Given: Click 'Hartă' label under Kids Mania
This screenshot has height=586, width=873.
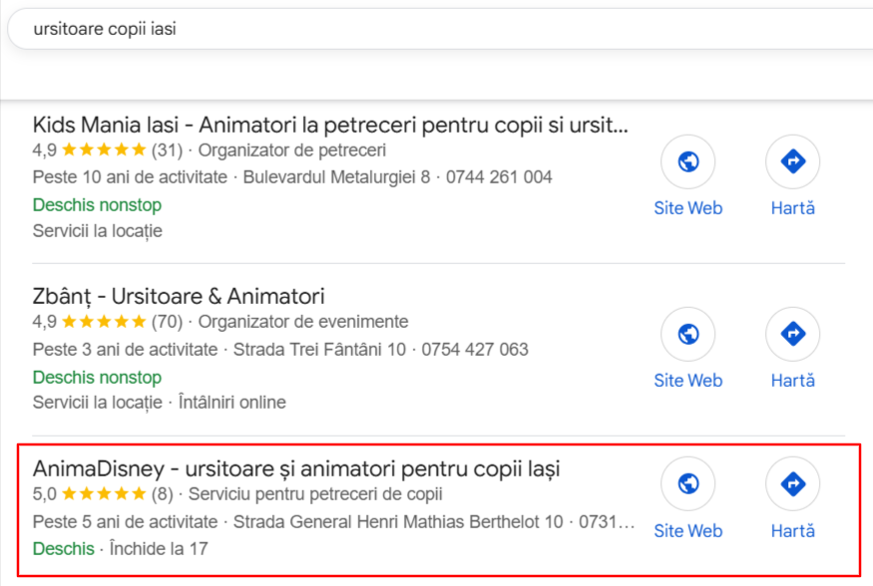Looking at the screenshot, I should [793, 208].
